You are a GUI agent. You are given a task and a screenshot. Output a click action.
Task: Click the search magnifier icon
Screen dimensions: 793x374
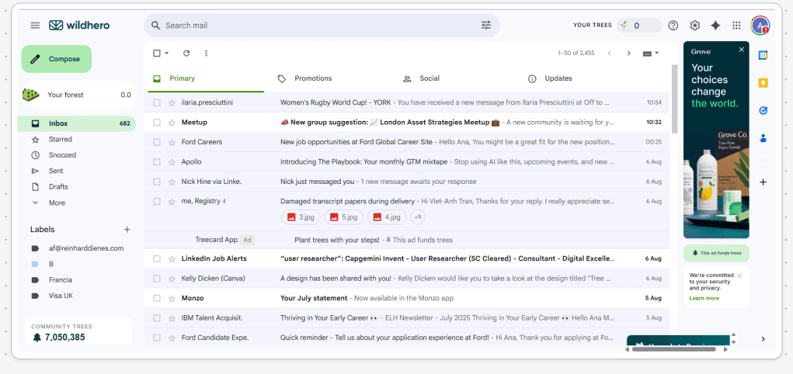(x=156, y=26)
